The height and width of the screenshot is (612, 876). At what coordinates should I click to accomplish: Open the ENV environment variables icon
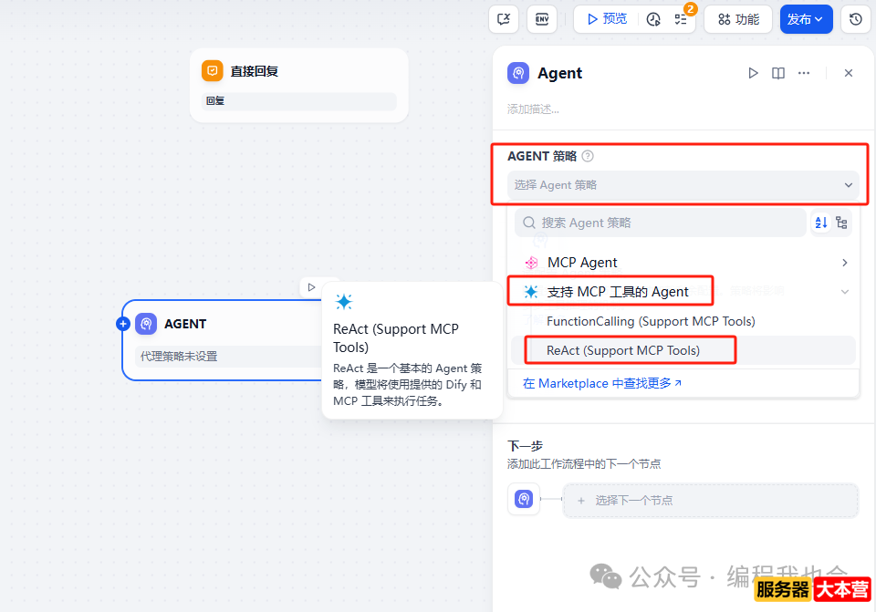(x=541, y=19)
